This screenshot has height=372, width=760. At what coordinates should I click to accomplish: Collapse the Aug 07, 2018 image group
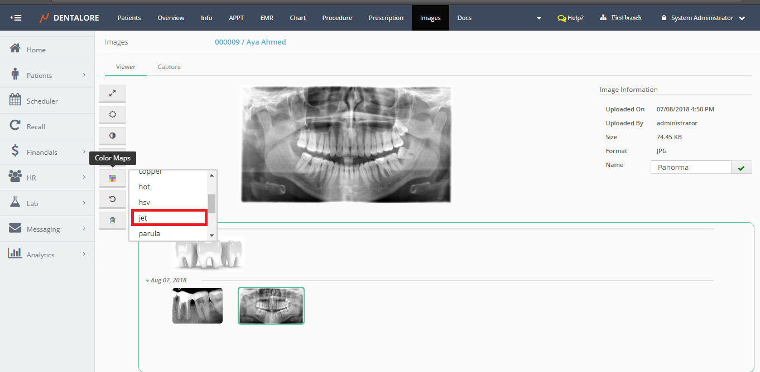click(147, 281)
